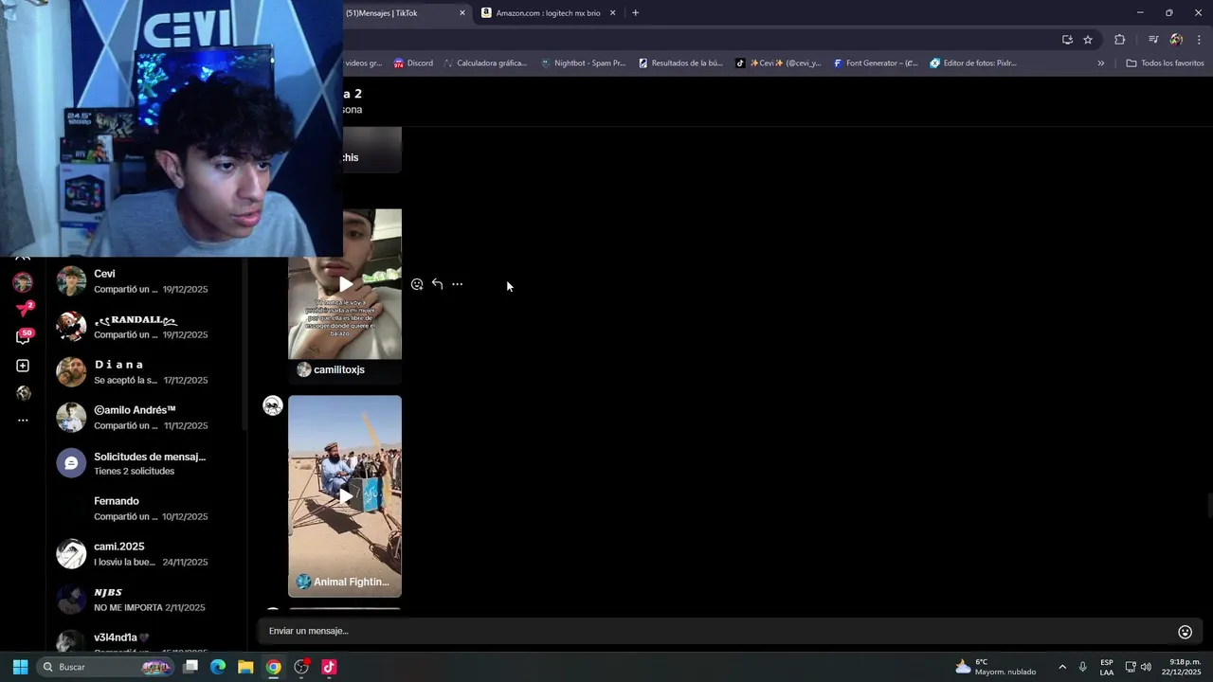Click the Solicitudes de mensajes icon
Image resolution: width=1213 pixels, height=682 pixels.
coord(71,463)
